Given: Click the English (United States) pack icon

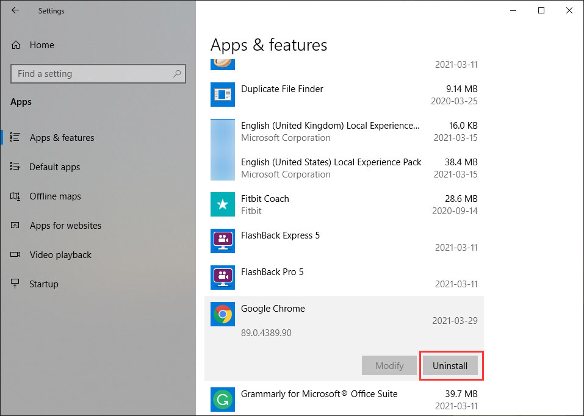Looking at the screenshot, I should [223, 168].
